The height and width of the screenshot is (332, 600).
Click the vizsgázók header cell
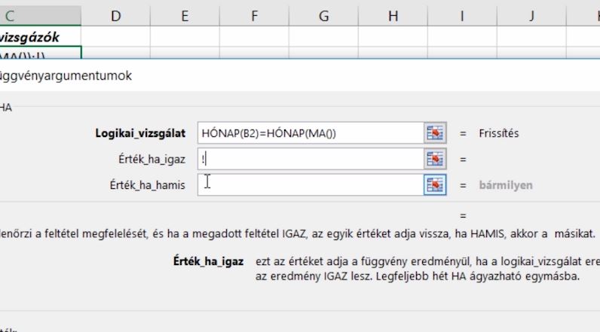(x=40, y=37)
